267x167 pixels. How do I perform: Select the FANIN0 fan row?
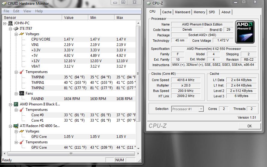[83, 99]
